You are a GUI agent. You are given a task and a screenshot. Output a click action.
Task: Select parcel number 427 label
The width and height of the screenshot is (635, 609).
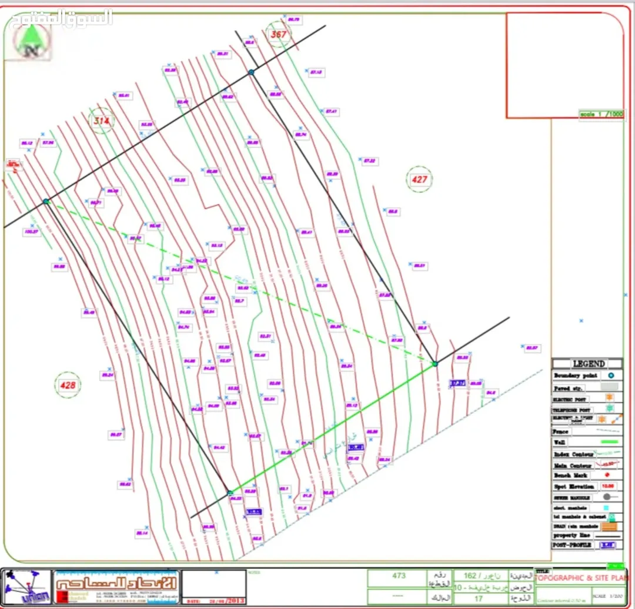[419, 179]
